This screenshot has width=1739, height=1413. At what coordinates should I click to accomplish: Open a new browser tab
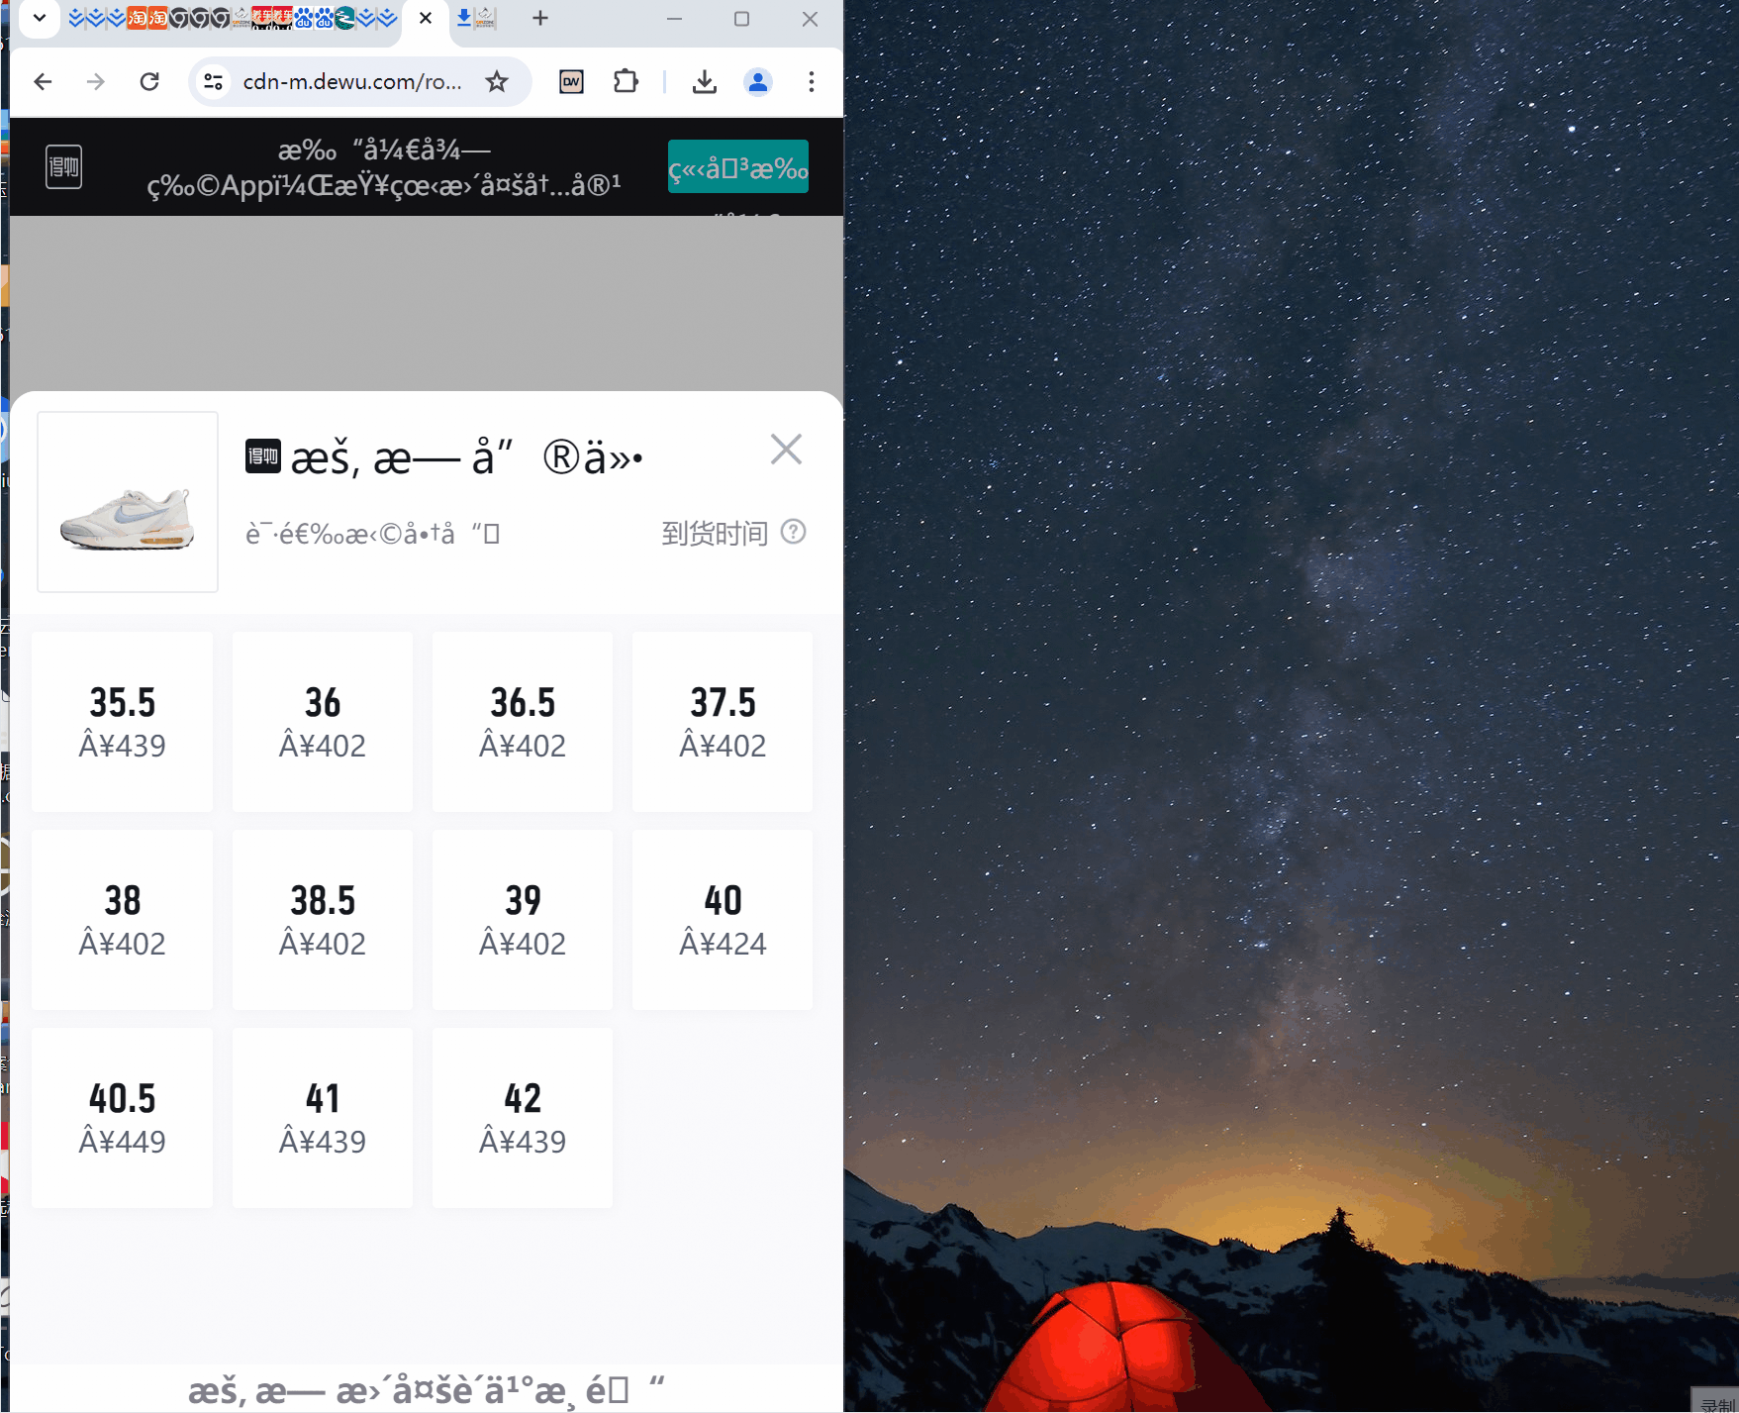tap(540, 18)
